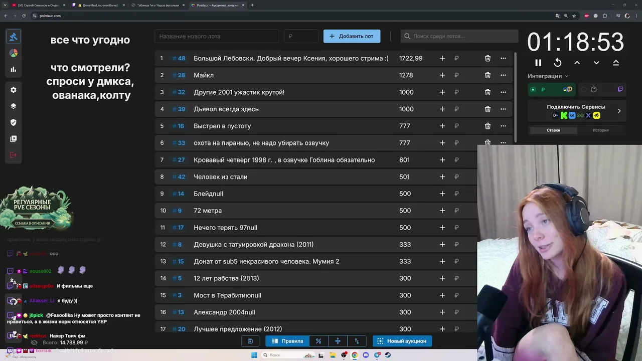
Task: Open the Windows Start menu
Action: pyautogui.click(x=254, y=355)
